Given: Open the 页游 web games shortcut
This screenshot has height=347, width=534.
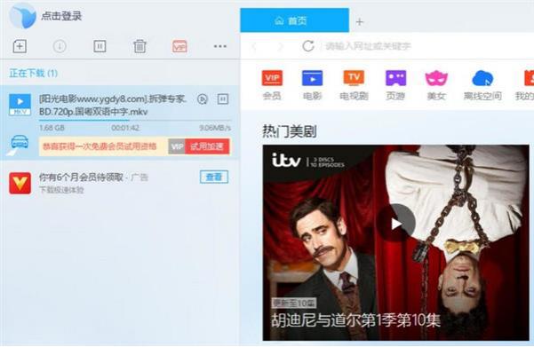Looking at the screenshot, I should [395, 85].
